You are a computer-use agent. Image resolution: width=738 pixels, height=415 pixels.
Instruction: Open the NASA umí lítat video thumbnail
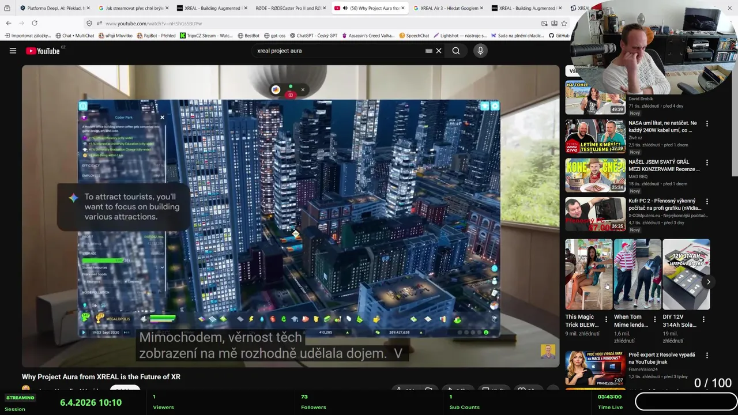[595, 136]
